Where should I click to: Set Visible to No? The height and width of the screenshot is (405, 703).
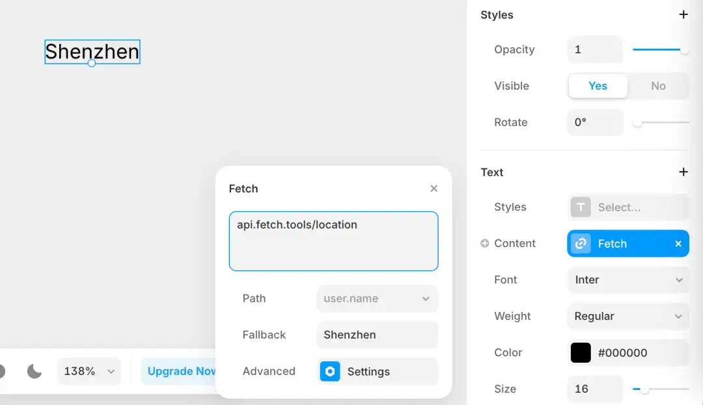point(658,86)
